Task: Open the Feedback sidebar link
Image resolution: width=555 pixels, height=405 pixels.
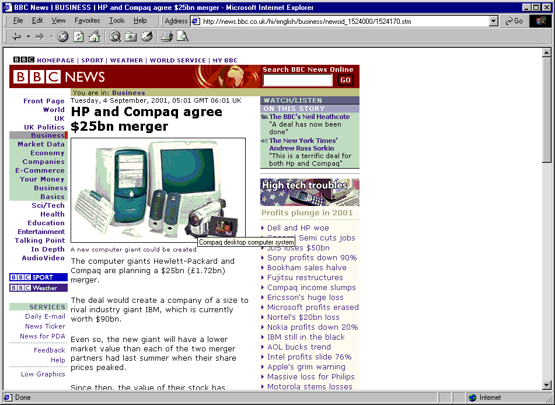Action: click(x=50, y=351)
